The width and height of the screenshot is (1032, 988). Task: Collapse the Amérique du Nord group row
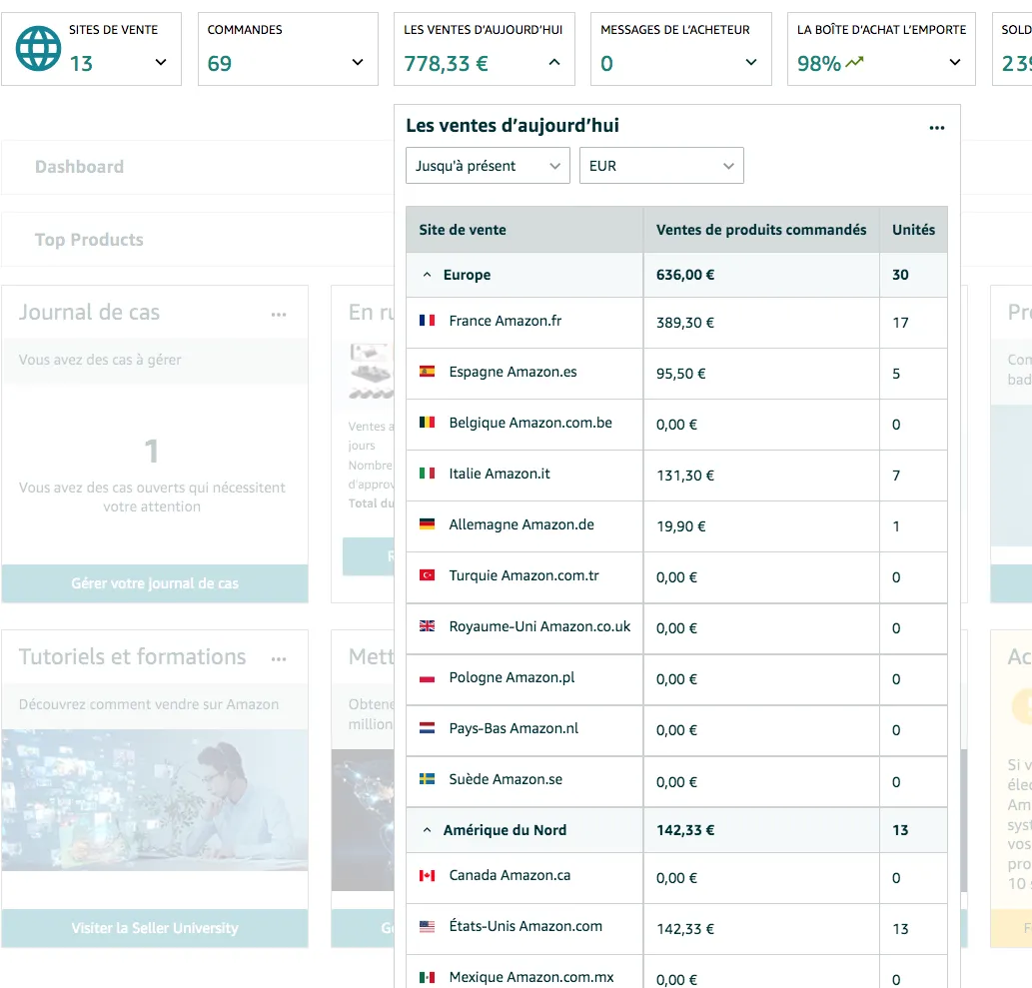pos(428,831)
